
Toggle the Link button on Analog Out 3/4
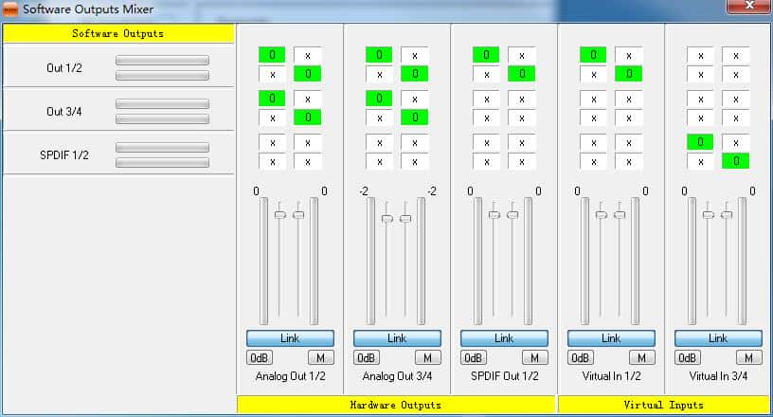(x=397, y=338)
